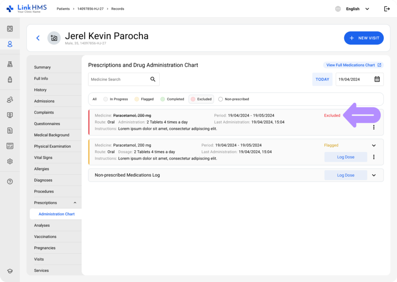Toggle the Non-prescribed filter option
Image resolution: width=397 pixels, height=282 pixels.
(x=233, y=99)
